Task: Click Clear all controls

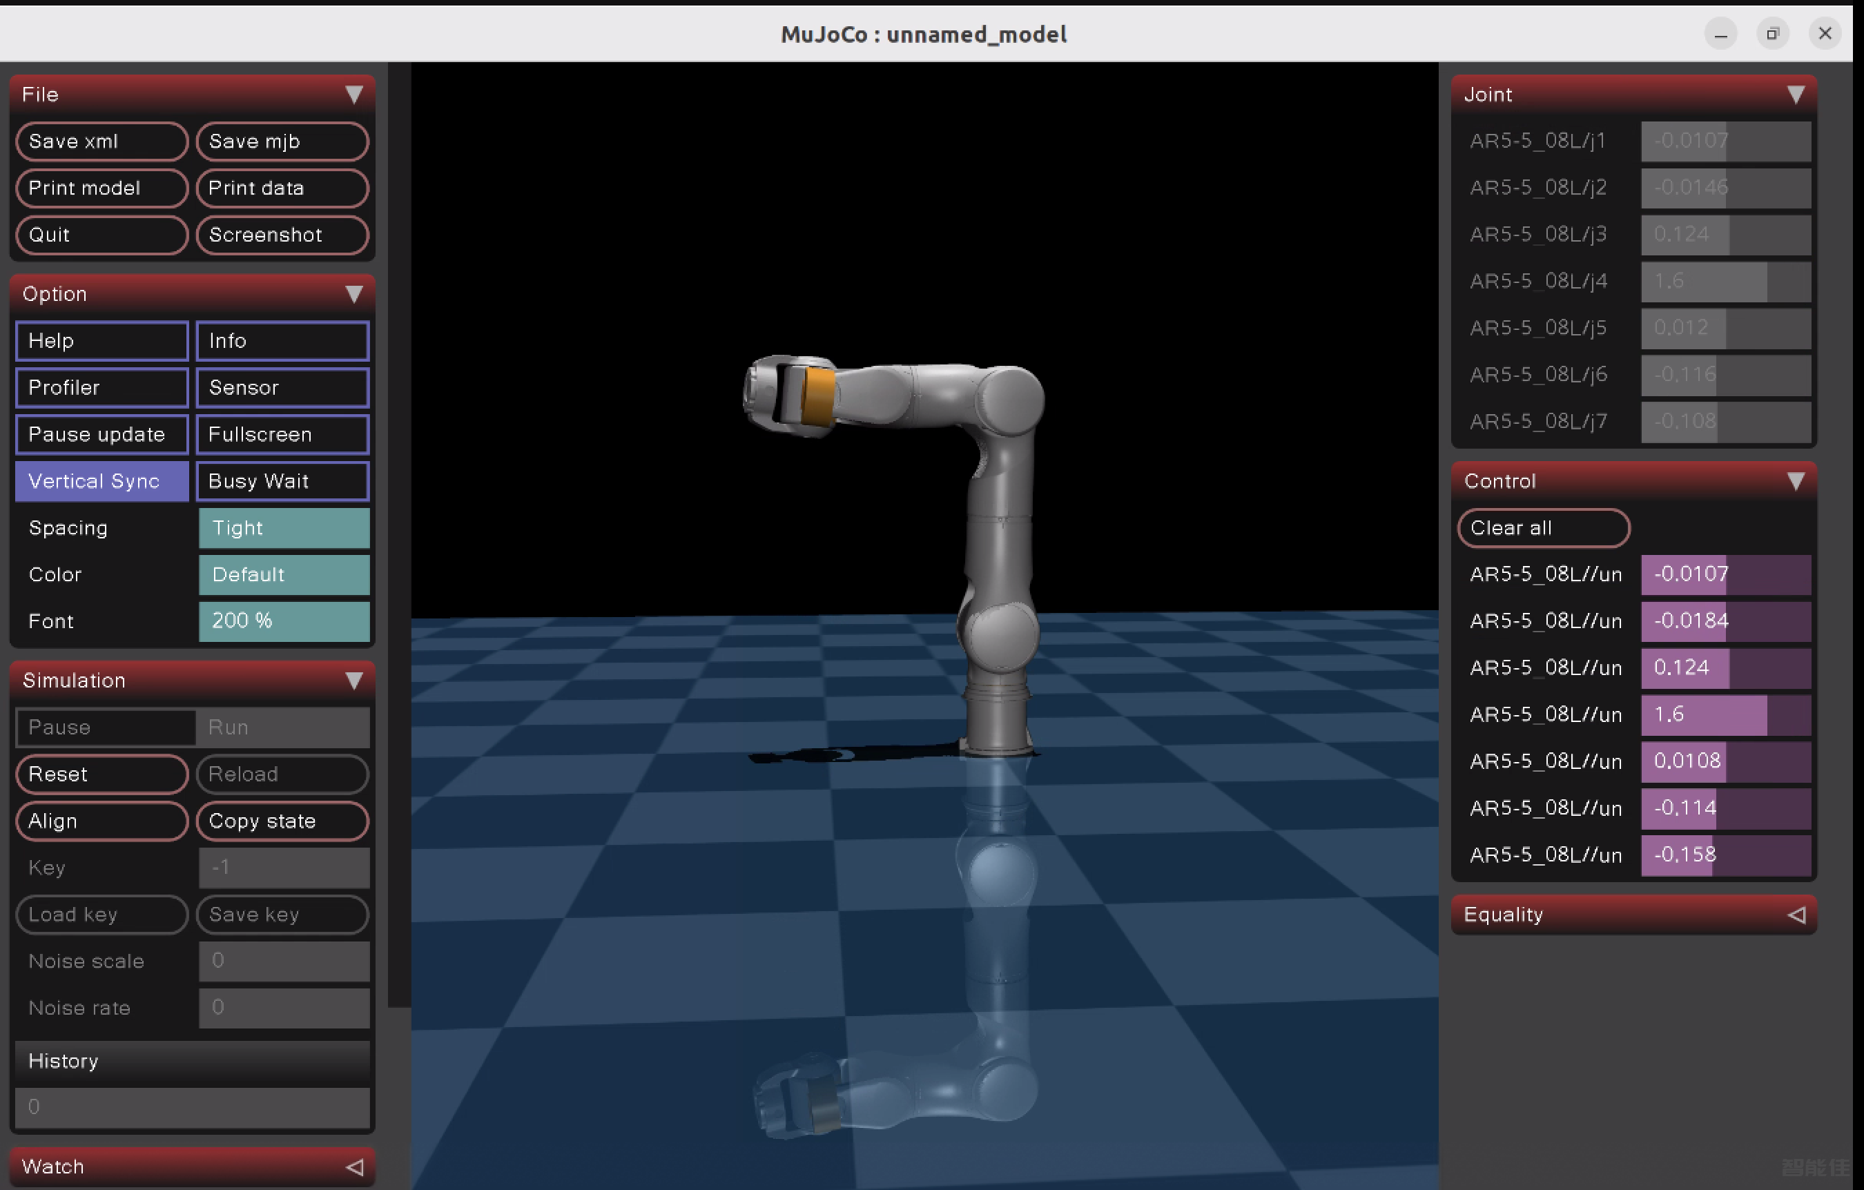Action: (1544, 527)
